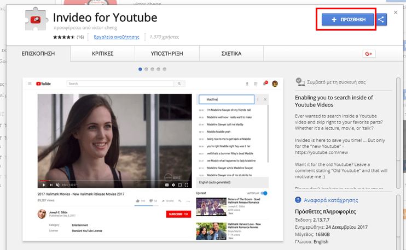The image size is (406, 250).
Task: Click the video progress bar
Action: pyautogui.click(x=115, y=181)
